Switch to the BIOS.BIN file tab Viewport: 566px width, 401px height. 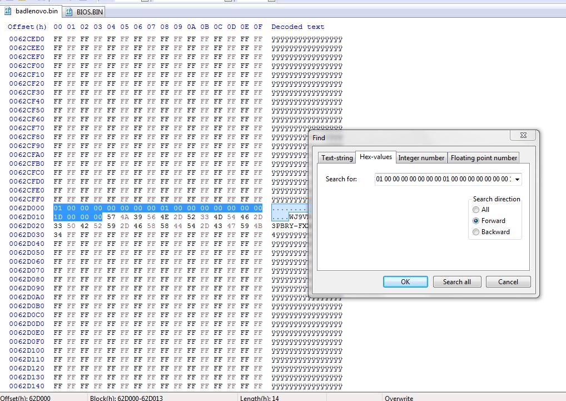[x=85, y=12]
